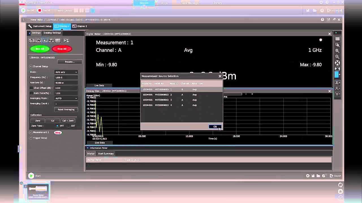Close the Digital Meter panel
Screen dimensions: 362x203
(x=329, y=34)
